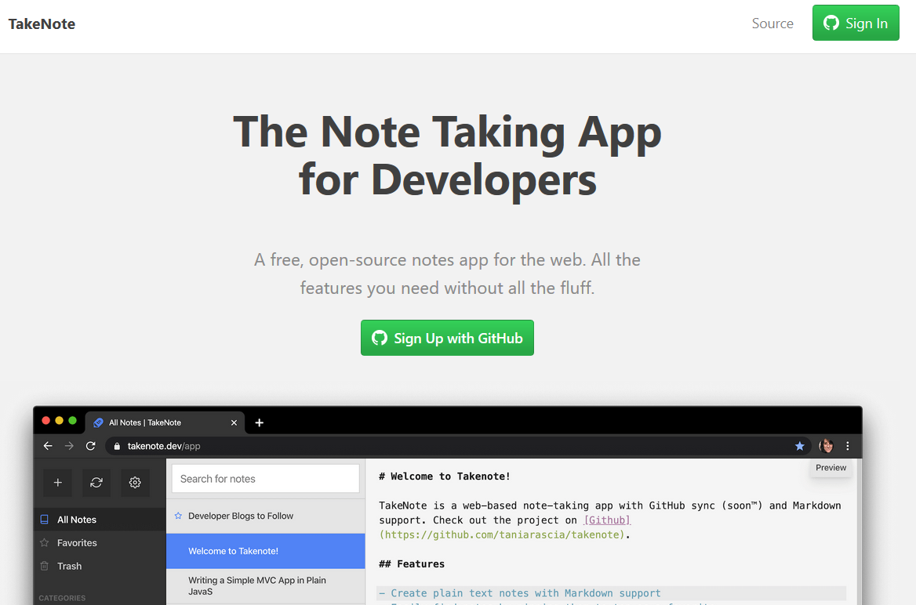This screenshot has width=916, height=605.
Task: Open settings via the gear icon
Action: (x=134, y=483)
